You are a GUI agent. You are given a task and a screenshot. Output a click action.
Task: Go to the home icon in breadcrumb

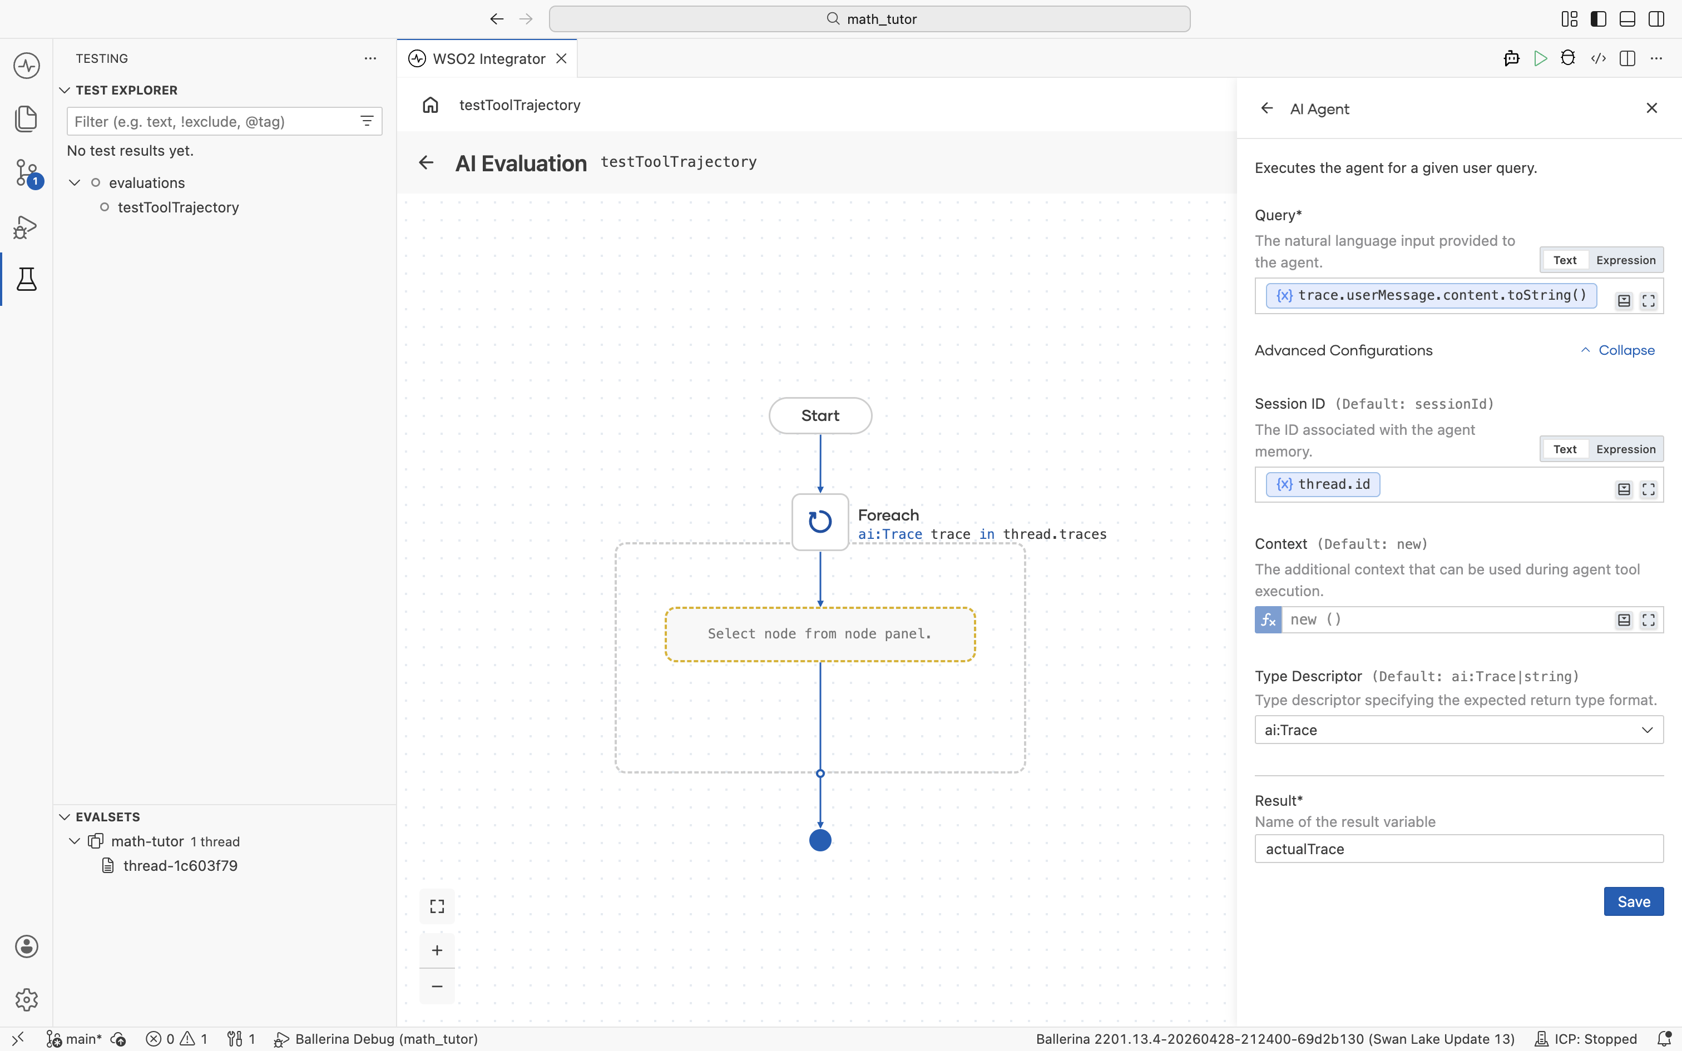430,105
